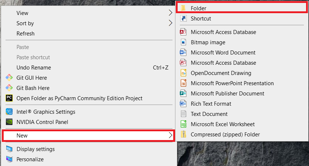Click the NVIDIA Control Panel icon
This screenshot has width=309, height=166.
(9, 122)
